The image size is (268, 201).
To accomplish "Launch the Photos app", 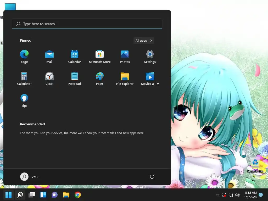I will 125,57.
